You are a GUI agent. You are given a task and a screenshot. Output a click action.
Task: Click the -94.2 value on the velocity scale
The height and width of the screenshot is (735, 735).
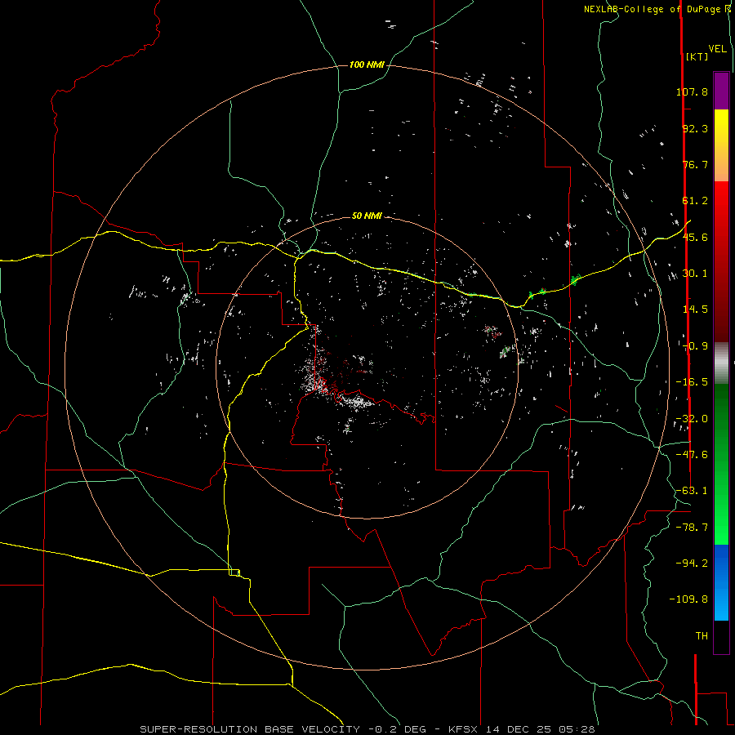pos(692,563)
